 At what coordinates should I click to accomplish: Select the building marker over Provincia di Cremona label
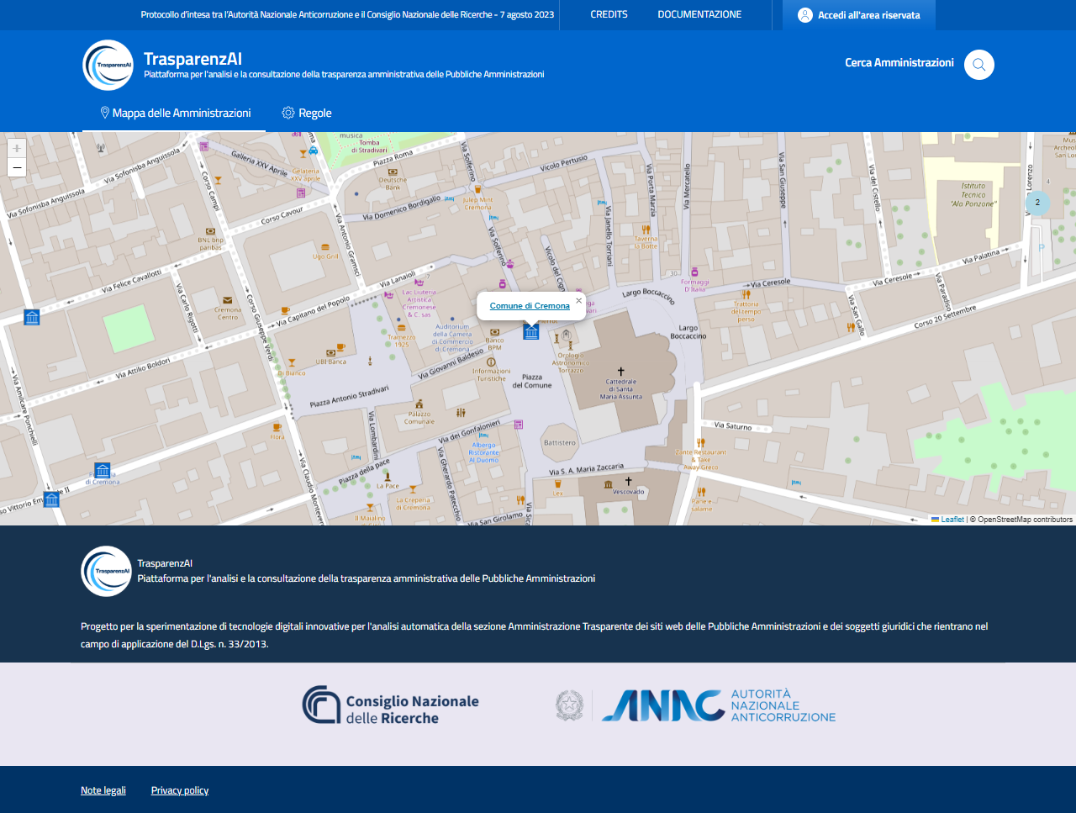tap(103, 470)
